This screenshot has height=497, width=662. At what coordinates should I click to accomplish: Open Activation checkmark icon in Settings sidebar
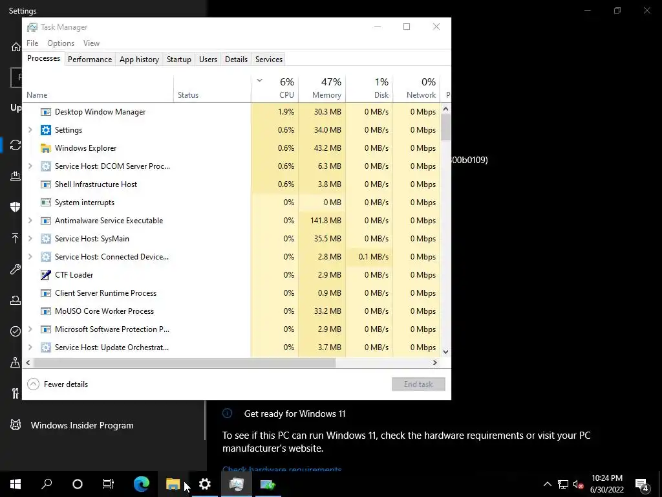click(x=16, y=331)
